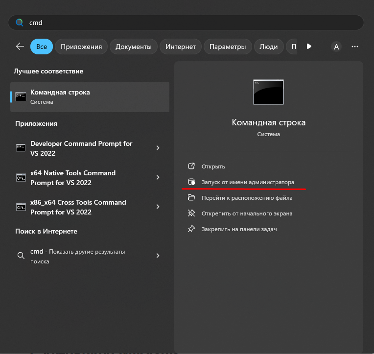Open Developer Command Prompt for VS 2022

click(90, 148)
